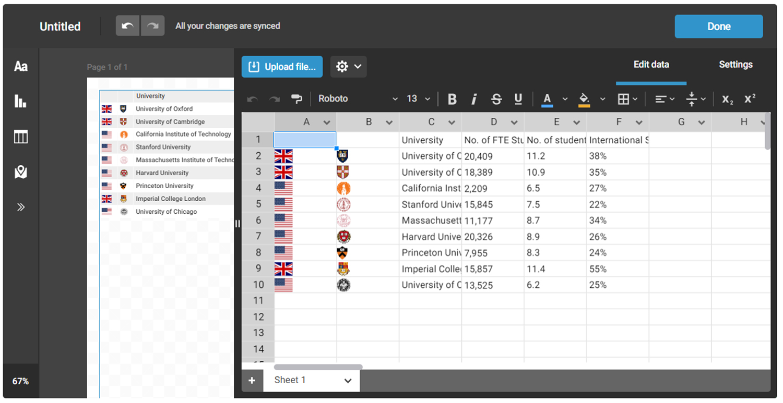Viewport: 783px width, 403px height.
Task: Click the Caltech logo in row 4
Action: [x=343, y=188]
